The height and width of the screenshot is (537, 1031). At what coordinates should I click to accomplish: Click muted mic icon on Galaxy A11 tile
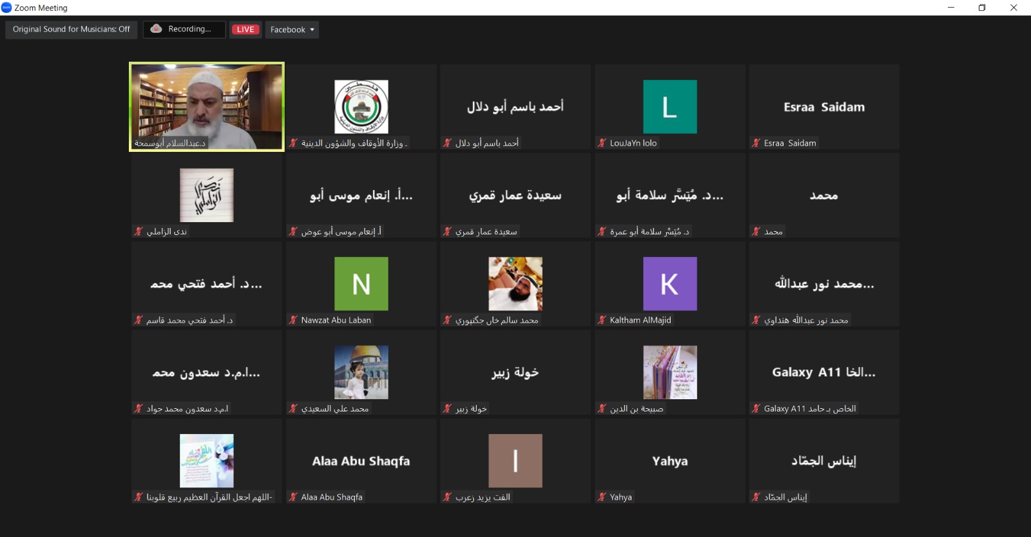click(x=756, y=409)
